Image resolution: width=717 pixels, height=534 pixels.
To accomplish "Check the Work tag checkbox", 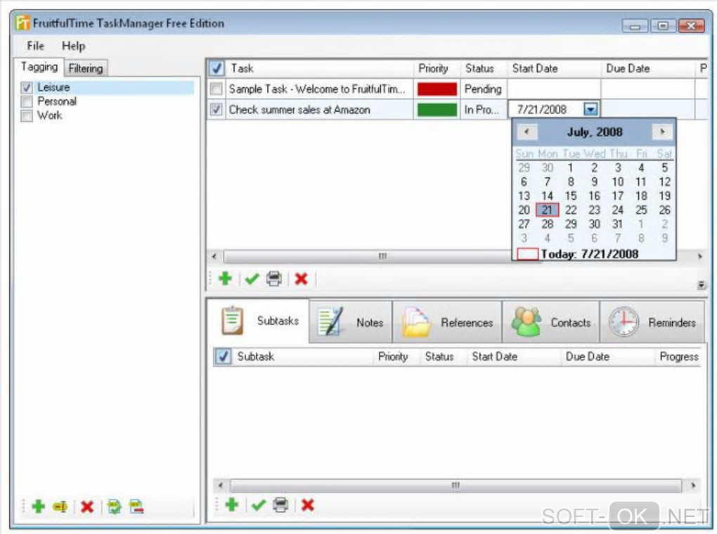I will (27, 116).
